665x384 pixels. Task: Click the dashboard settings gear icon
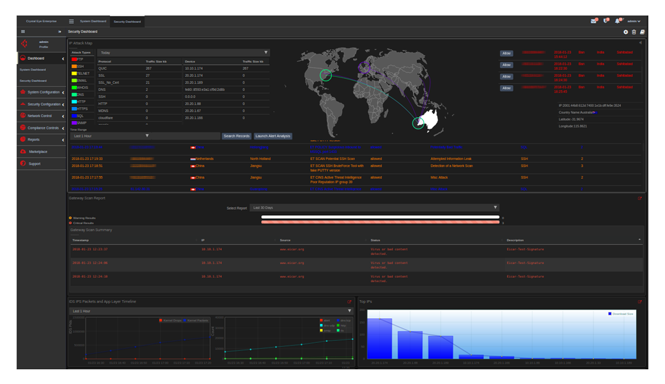(x=625, y=31)
